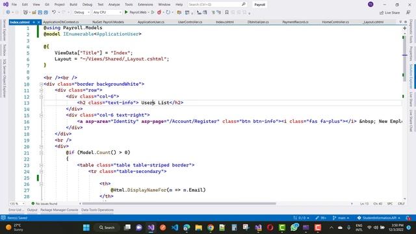This screenshot has height=234, width=416.
Task: Collapse the table block on line 23
Action: [x=41, y=165]
